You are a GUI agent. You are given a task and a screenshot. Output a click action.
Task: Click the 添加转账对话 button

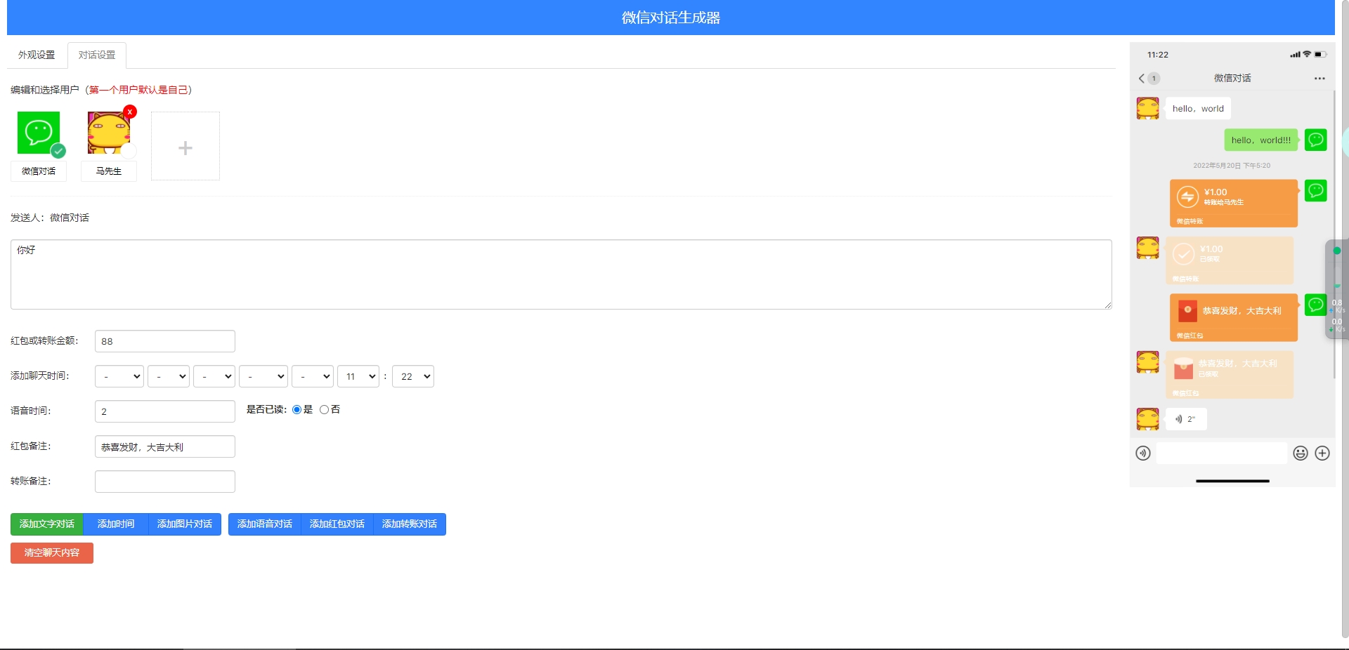[x=410, y=524]
